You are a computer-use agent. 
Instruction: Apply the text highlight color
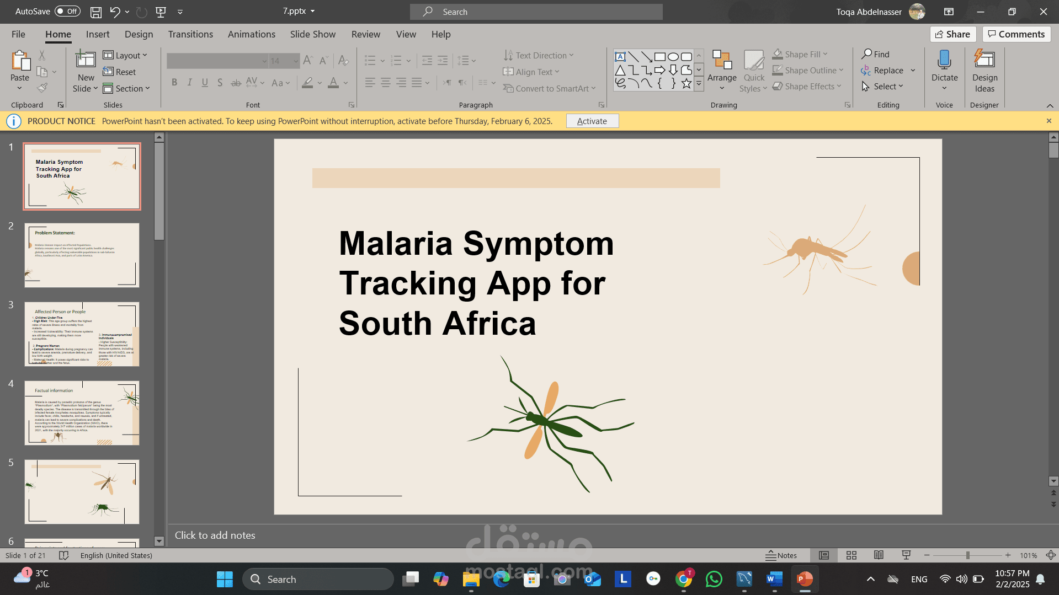click(308, 83)
